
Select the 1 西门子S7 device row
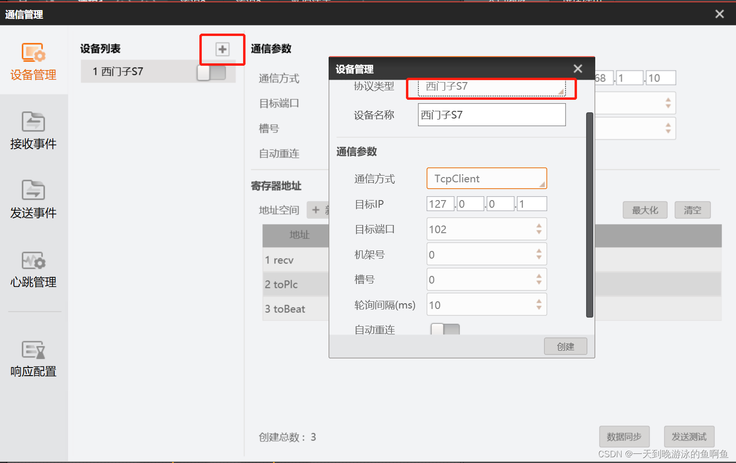(x=158, y=71)
